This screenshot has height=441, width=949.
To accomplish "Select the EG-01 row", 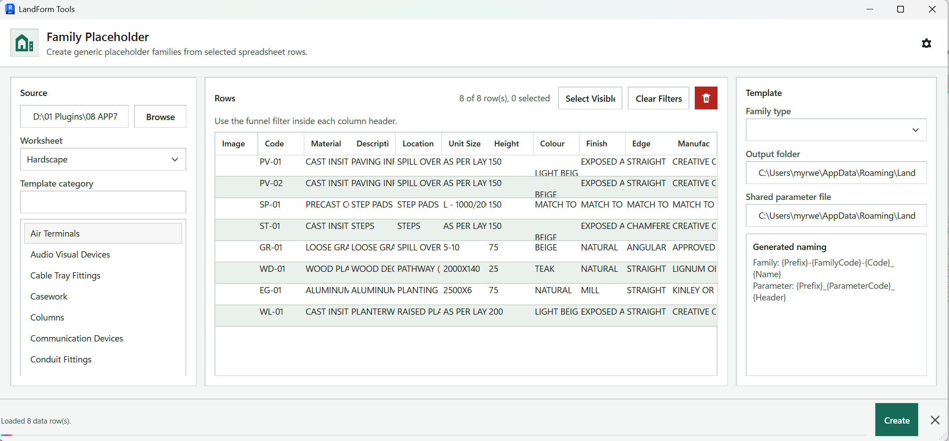I will tap(466, 294).
